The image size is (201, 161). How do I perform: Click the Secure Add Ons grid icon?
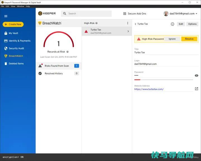coord(125,14)
